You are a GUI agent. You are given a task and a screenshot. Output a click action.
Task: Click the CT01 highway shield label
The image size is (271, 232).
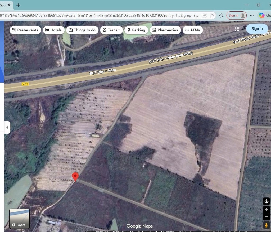[25, 84]
